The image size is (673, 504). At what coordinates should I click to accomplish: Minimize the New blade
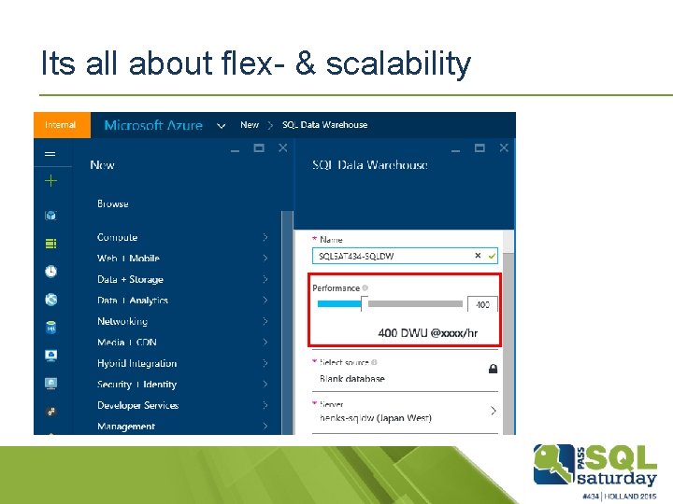(235, 150)
